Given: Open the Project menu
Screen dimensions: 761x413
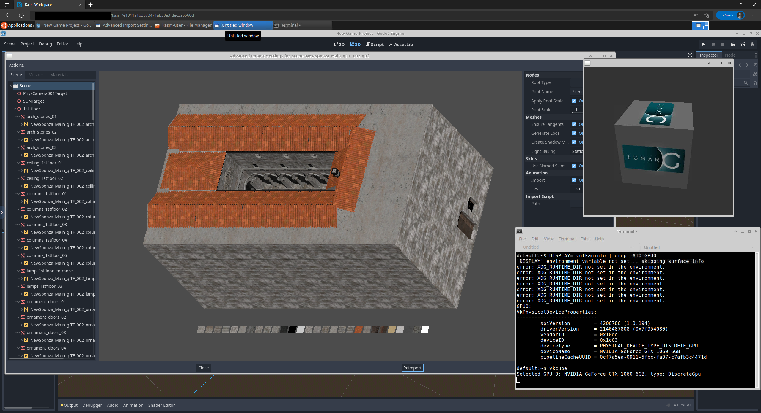Looking at the screenshot, I should click(27, 44).
